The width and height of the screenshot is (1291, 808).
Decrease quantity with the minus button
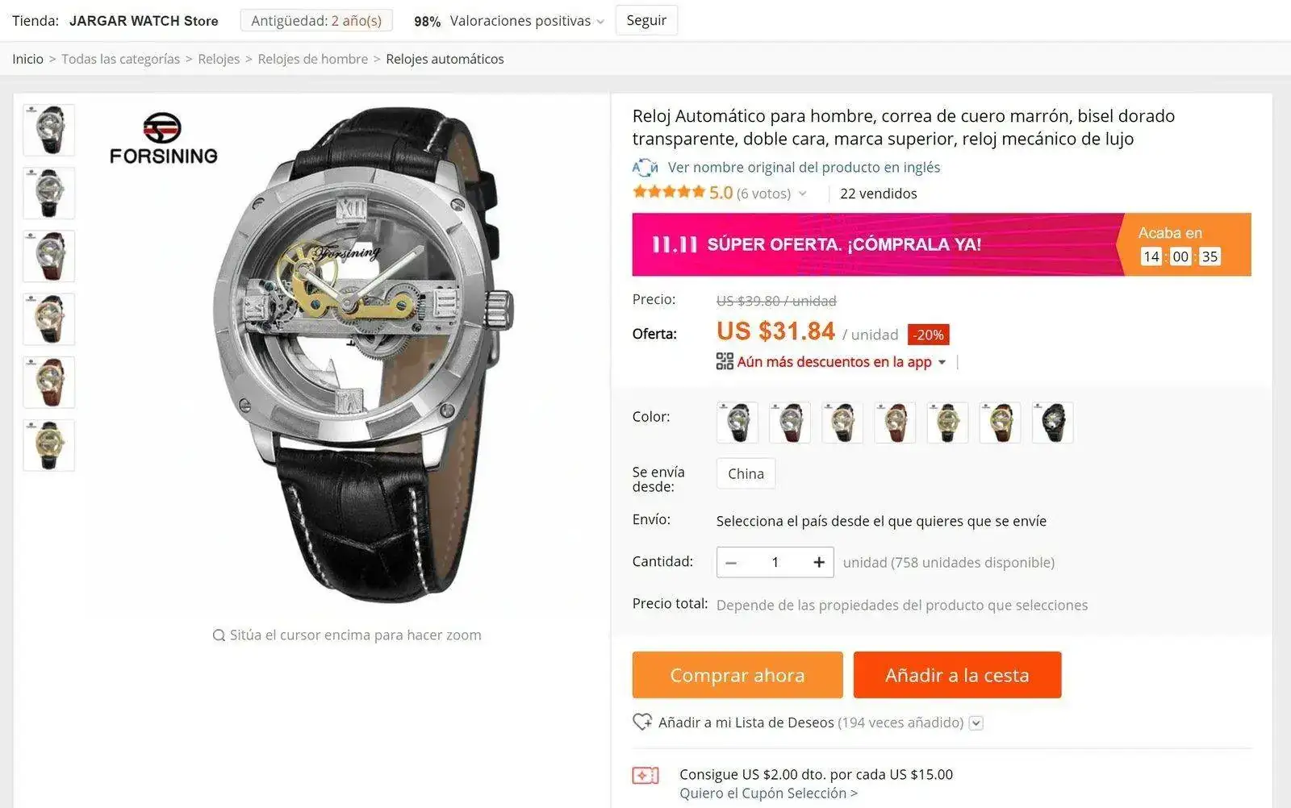point(731,562)
